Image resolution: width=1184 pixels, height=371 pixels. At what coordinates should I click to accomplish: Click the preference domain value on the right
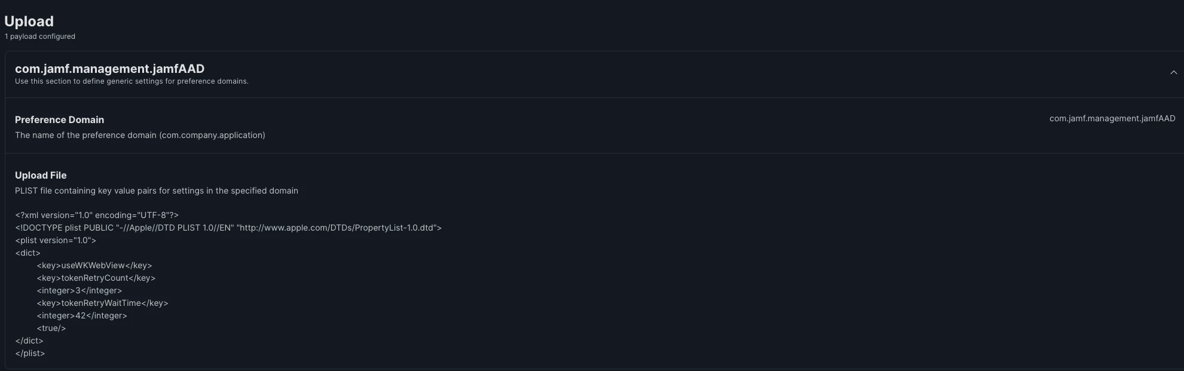click(1112, 118)
